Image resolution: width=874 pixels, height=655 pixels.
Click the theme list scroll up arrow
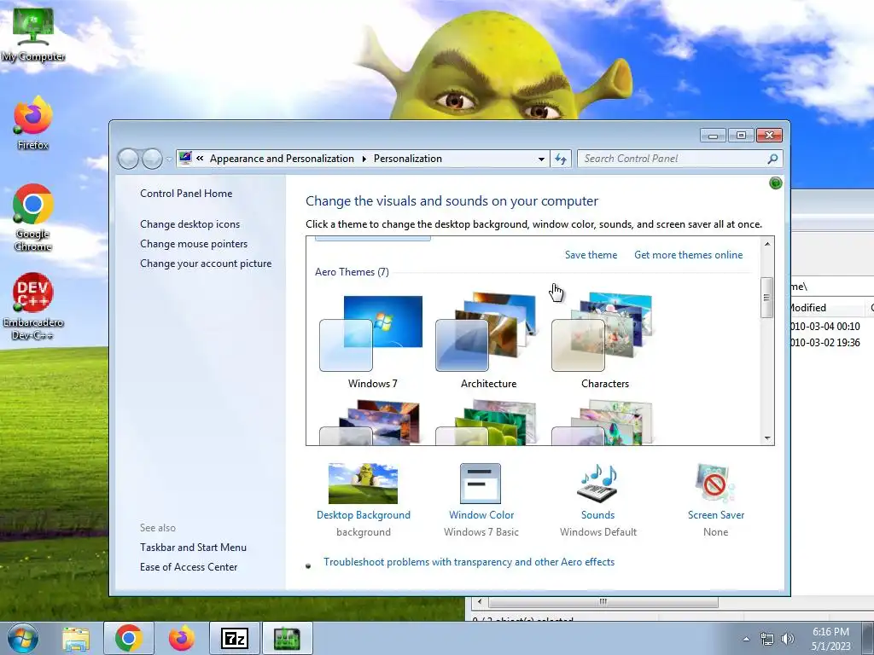click(767, 243)
